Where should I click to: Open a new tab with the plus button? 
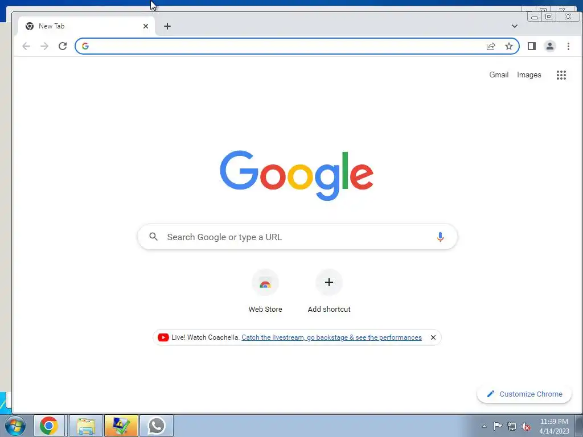(167, 26)
